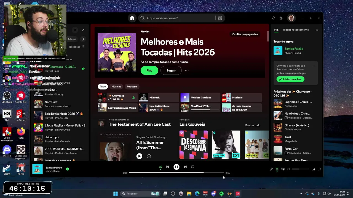Open the Álbuns filter in the library
This screenshot has height=198, width=353.
pyautogui.click(x=72, y=39)
